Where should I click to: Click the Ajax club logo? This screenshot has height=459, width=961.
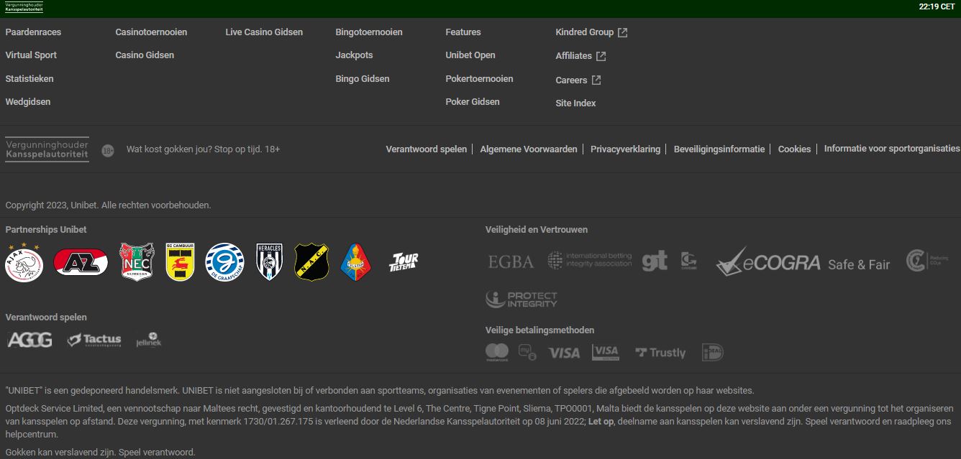click(24, 262)
